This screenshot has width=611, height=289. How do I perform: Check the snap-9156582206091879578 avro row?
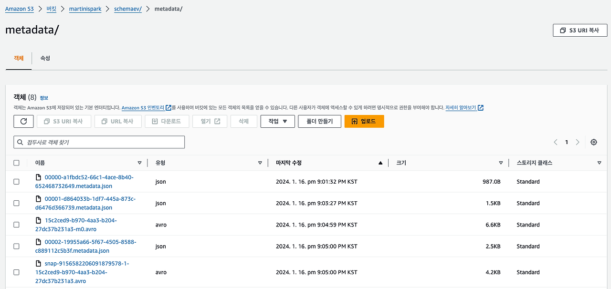tap(17, 272)
